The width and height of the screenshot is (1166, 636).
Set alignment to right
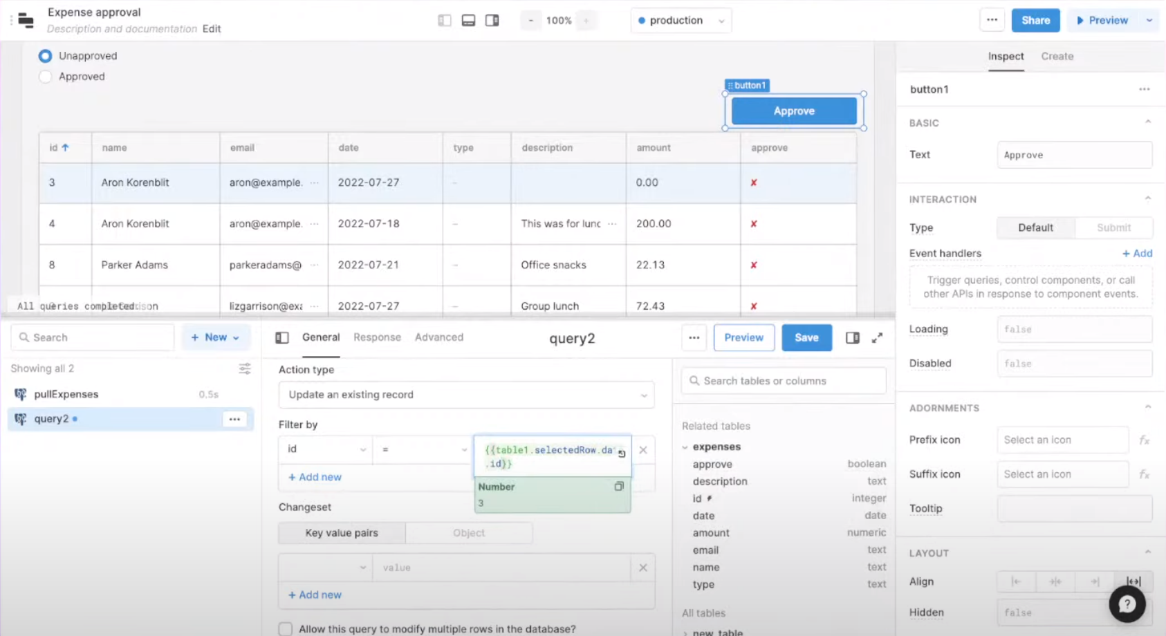tap(1095, 581)
